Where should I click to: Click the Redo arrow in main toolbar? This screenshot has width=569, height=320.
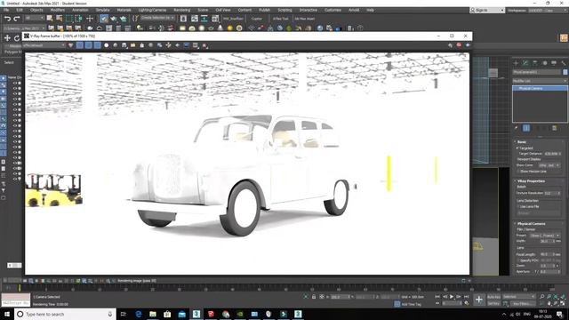click(x=17, y=19)
